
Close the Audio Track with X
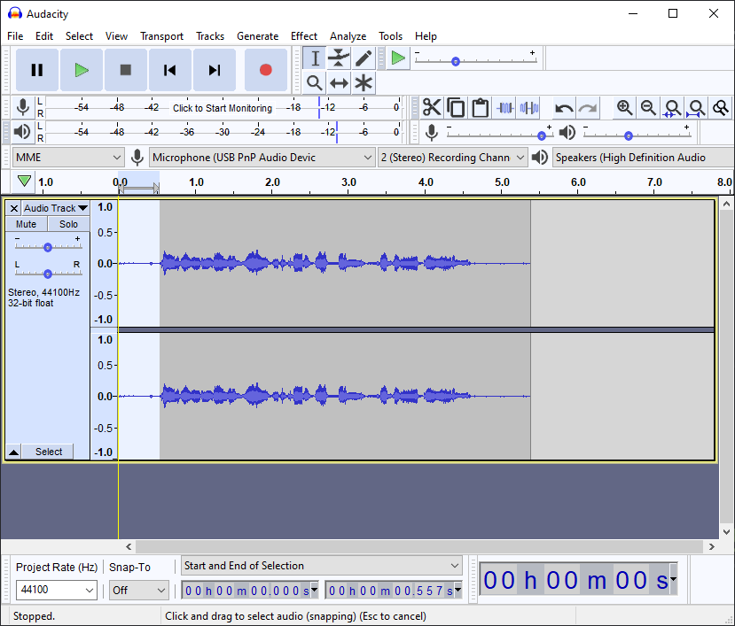(x=14, y=208)
